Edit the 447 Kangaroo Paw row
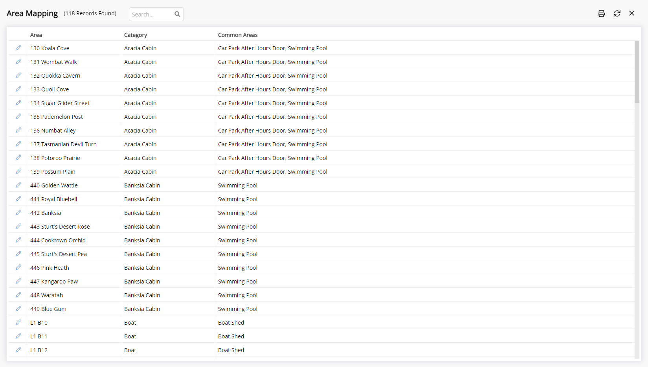Image resolution: width=648 pixels, height=367 pixels. (18, 281)
